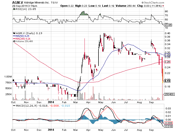The image size is (175, 132).
Task: Click the Mar label on MACD time axis
Action: point(75,130)
